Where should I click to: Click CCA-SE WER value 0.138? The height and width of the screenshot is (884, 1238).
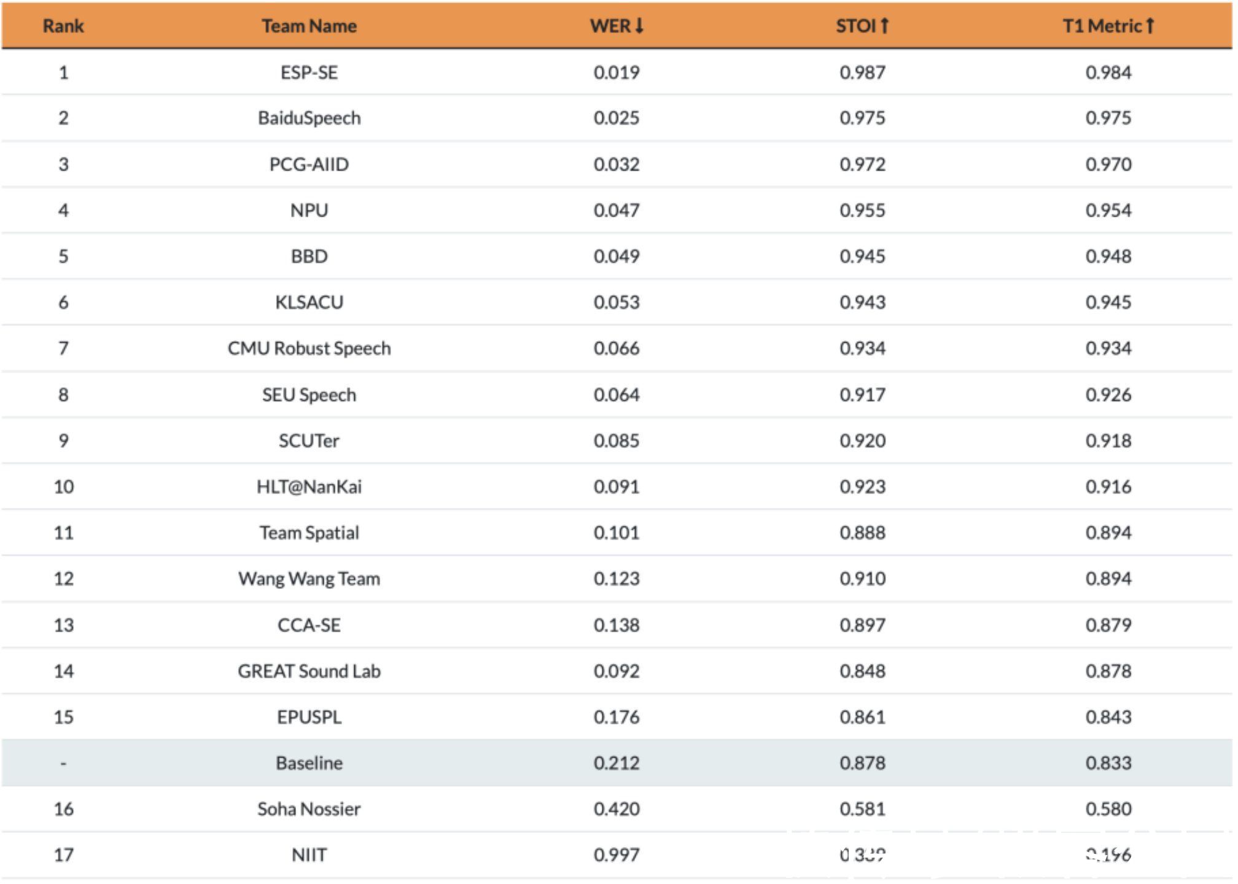tap(617, 625)
